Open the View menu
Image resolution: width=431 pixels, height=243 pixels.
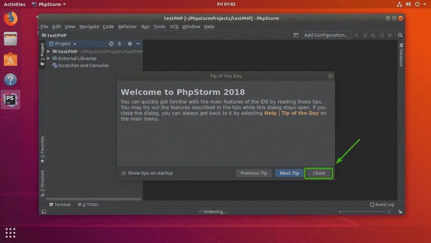tap(70, 27)
